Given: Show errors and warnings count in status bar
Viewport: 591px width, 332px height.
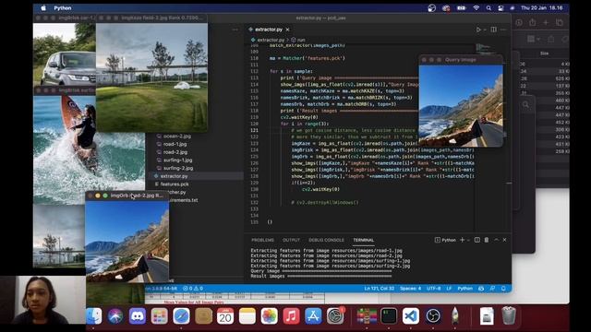Looking at the screenshot, I should pos(193,289).
